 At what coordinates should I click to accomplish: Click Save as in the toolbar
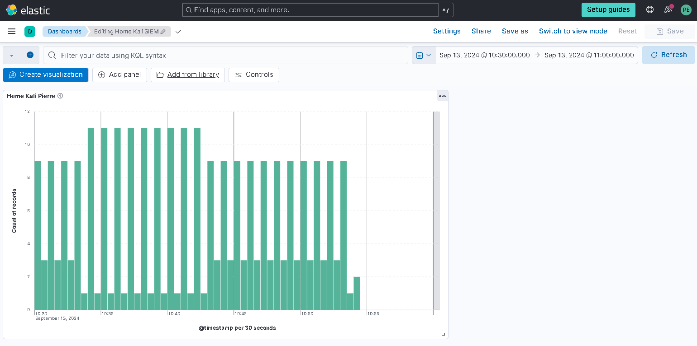(x=515, y=31)
